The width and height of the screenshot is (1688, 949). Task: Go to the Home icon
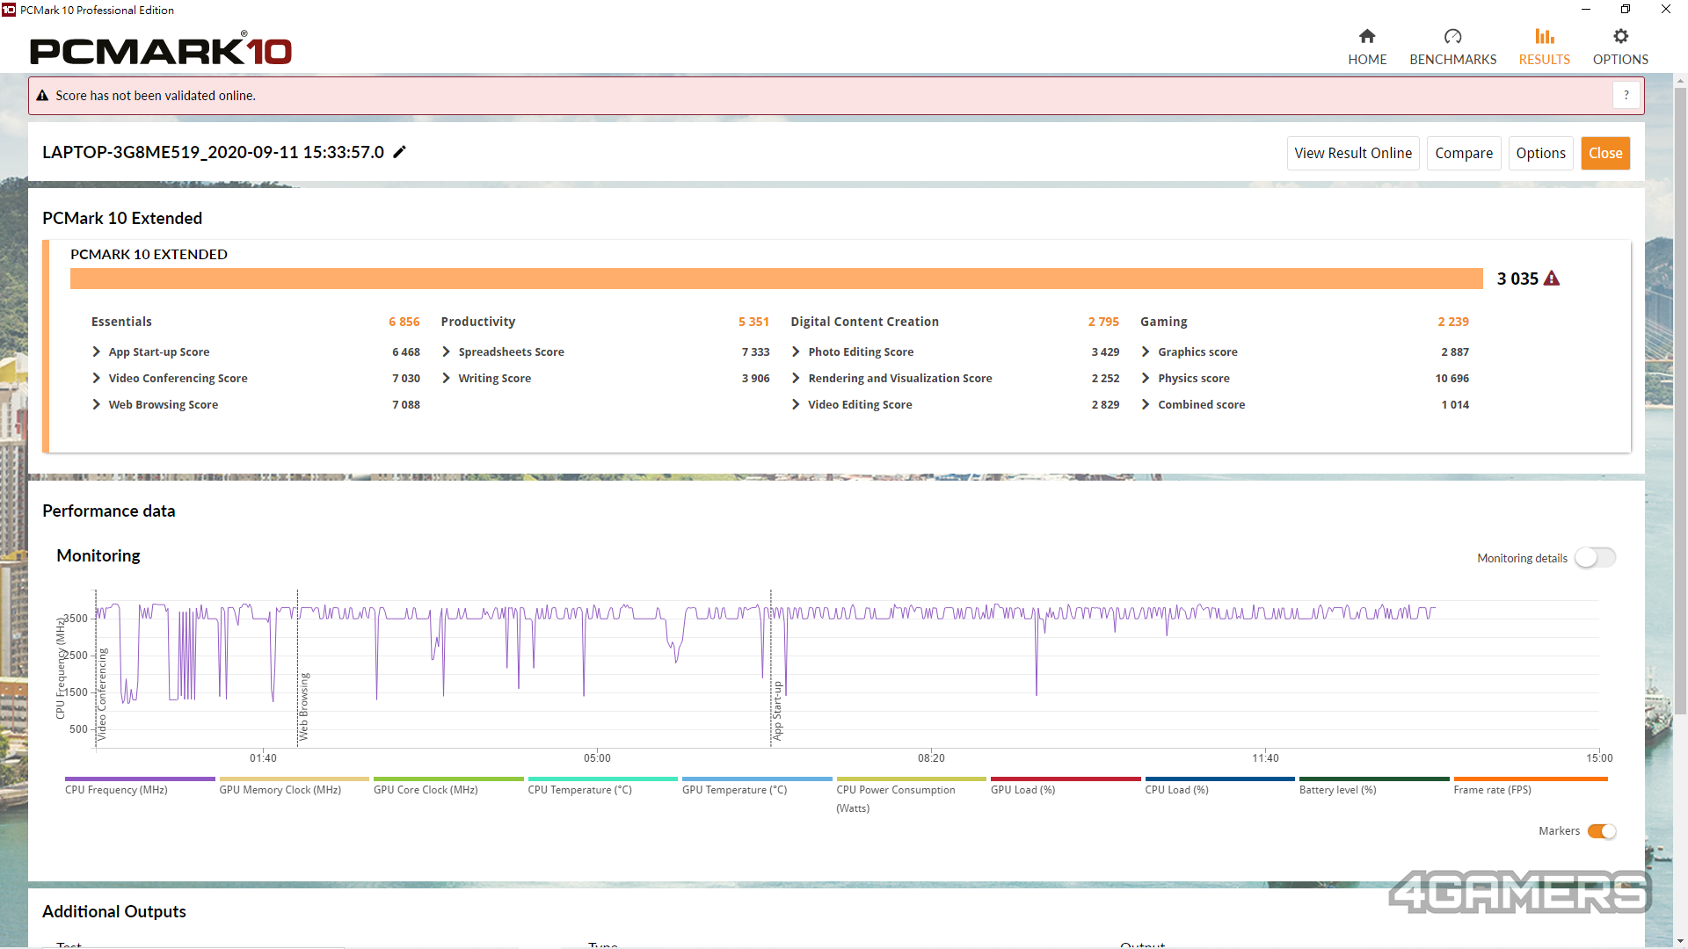pos(1367,36)
